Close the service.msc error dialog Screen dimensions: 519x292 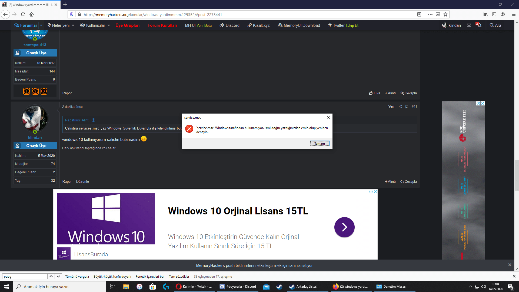(328, 117)
